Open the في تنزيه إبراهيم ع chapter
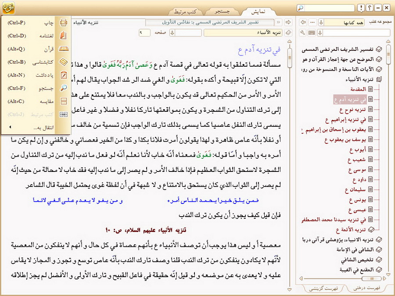The height and width of the screenshot is (296, 395). [x=346, y=120]
